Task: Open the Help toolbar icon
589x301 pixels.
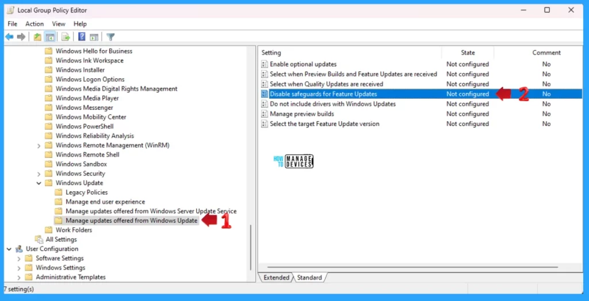Action: 82,37
